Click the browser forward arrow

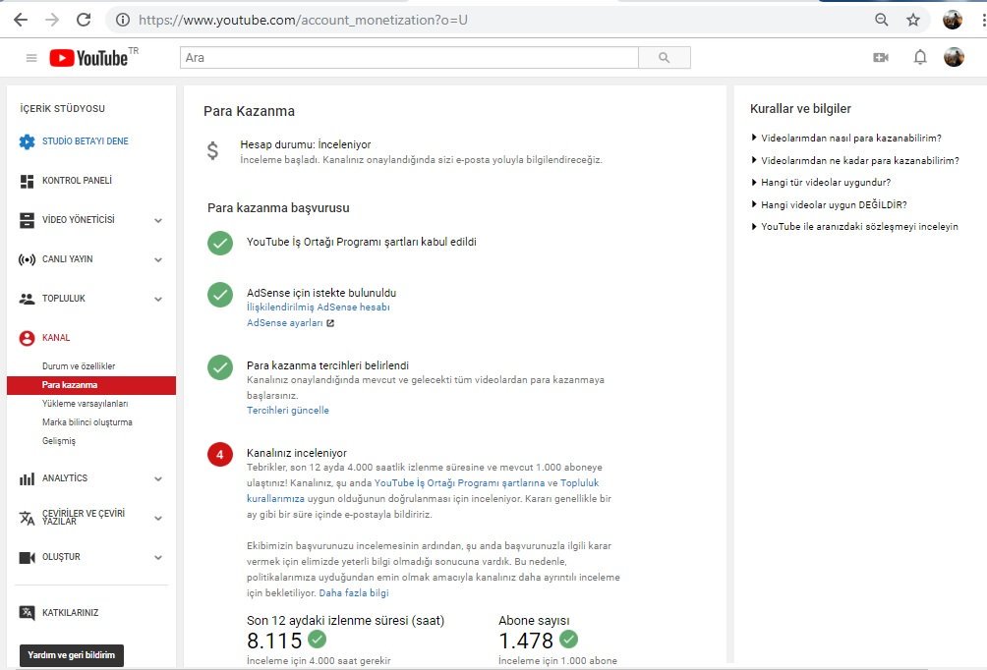click(52, 20)
